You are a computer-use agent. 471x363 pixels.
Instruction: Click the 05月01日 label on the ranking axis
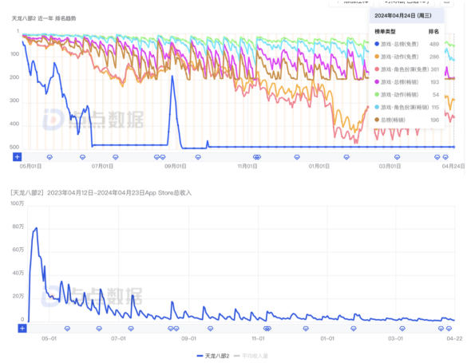tap(30, 166)
